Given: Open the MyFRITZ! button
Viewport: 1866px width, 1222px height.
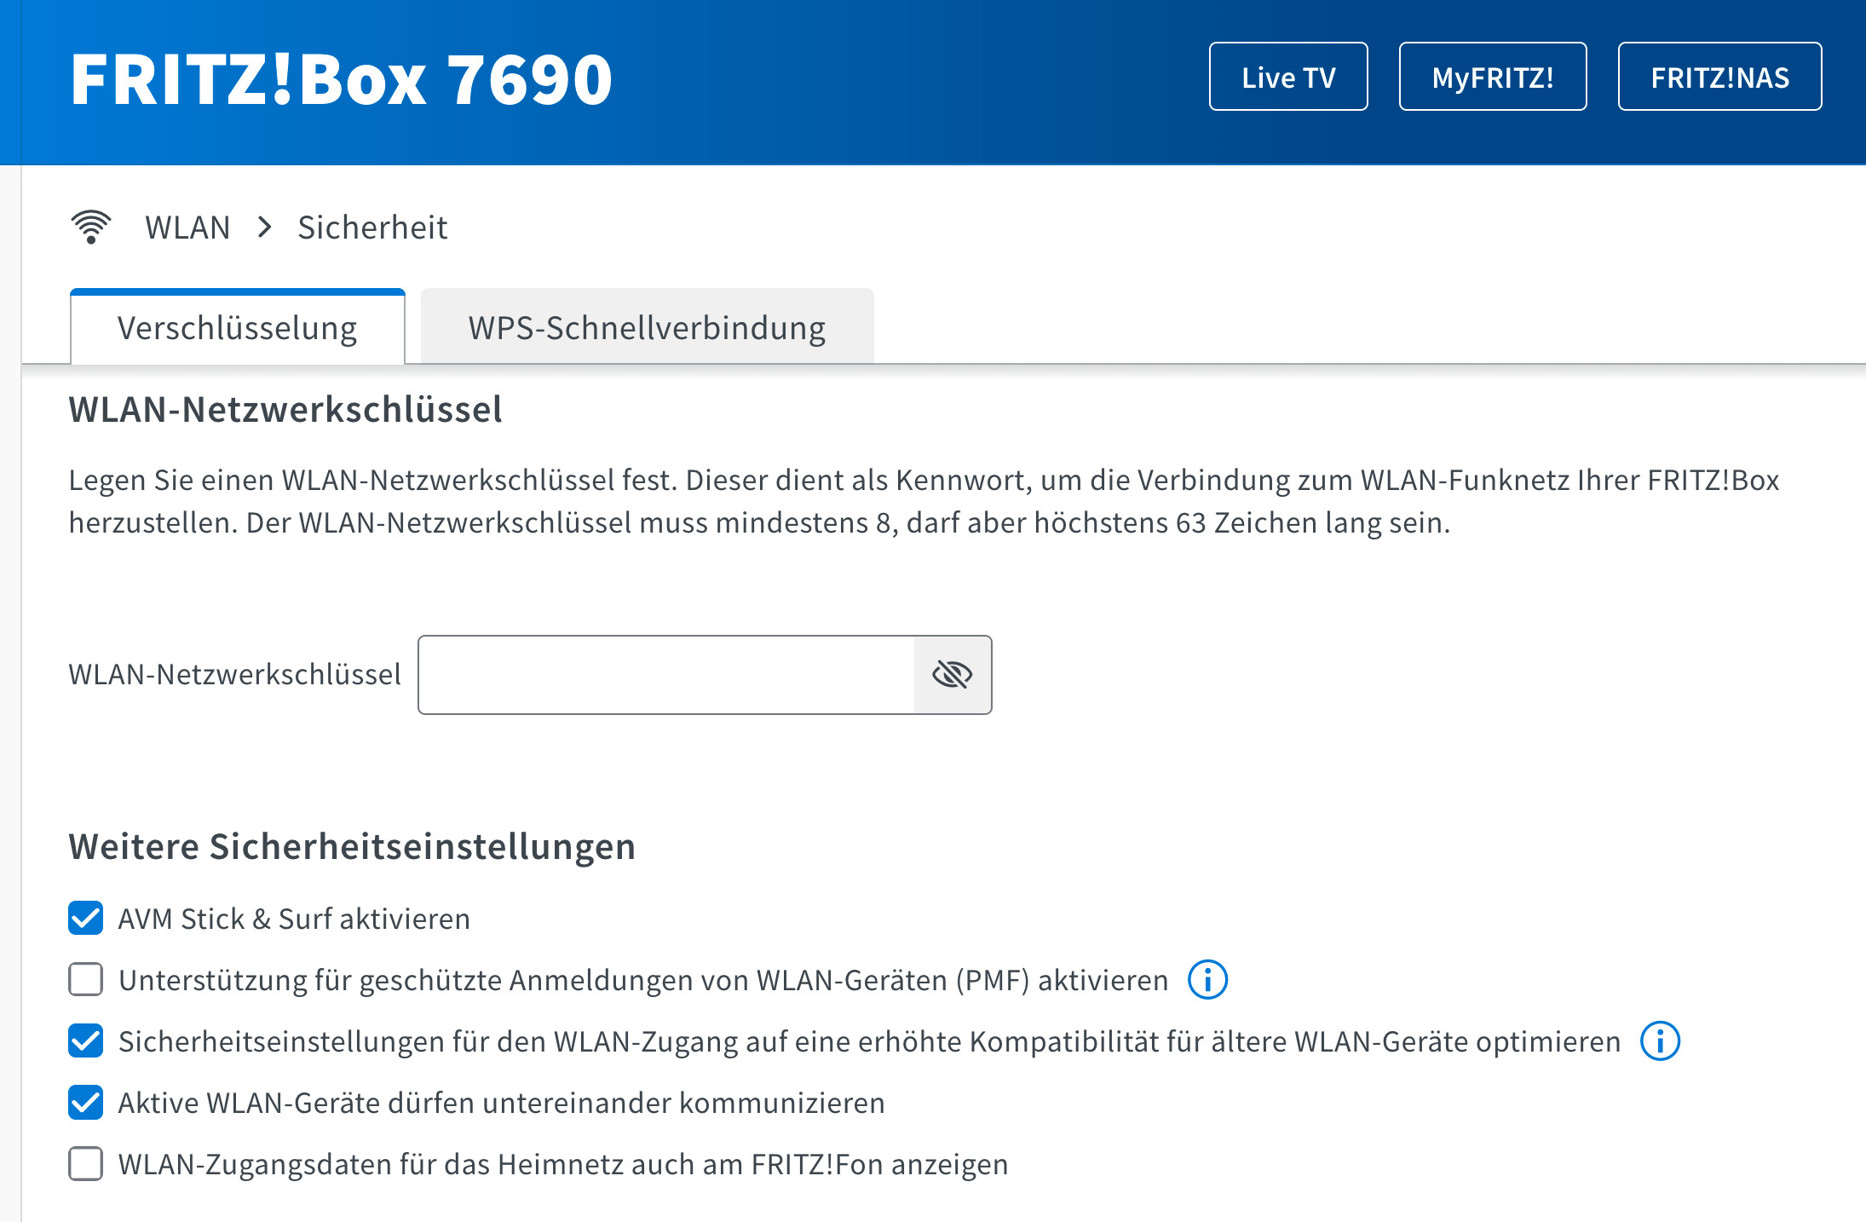Looking at the screenshot, I should [1492, 78].
